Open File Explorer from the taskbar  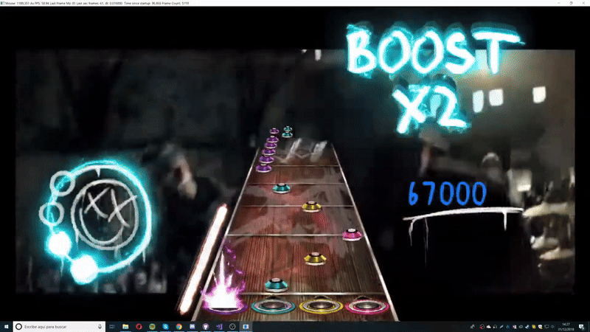pos(125,327)
